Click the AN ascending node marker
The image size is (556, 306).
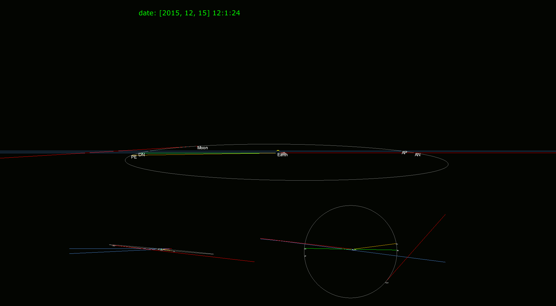[x=417, y=155]
